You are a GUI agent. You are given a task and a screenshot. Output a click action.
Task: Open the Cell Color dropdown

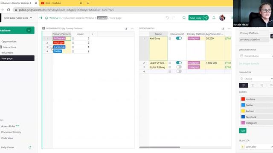tap(256, 147)
